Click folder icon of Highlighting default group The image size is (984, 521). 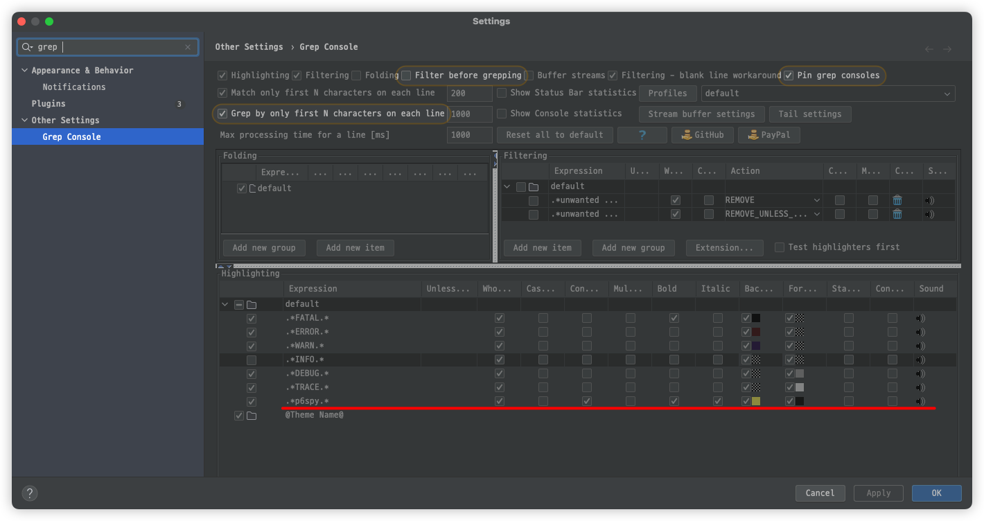252,304
